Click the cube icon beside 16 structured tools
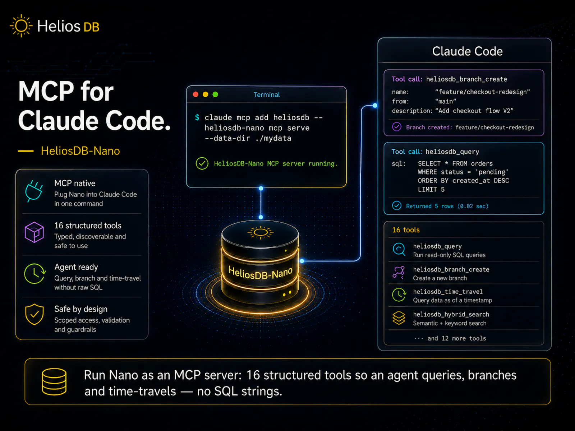The image size is (575, 431). [34, 232]
